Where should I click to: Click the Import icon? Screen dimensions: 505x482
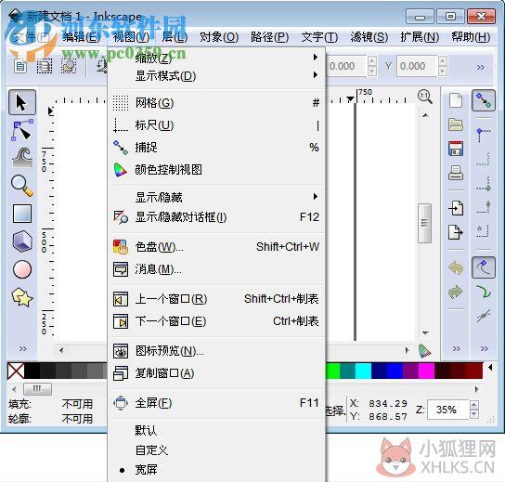click(456, 208)
